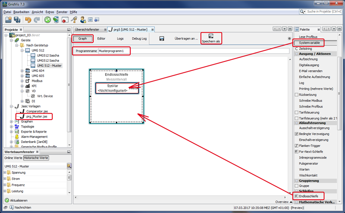Click Aktualisieren link in Wertebaumfenster
The width and height of the screenshot is (345, 213).
click(x=19, y=200)
